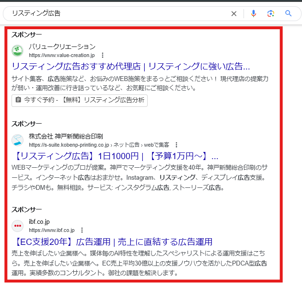
Task: Open three-dot menu beside www.ibf.co.jp URL
Action: tap(82, 231)
